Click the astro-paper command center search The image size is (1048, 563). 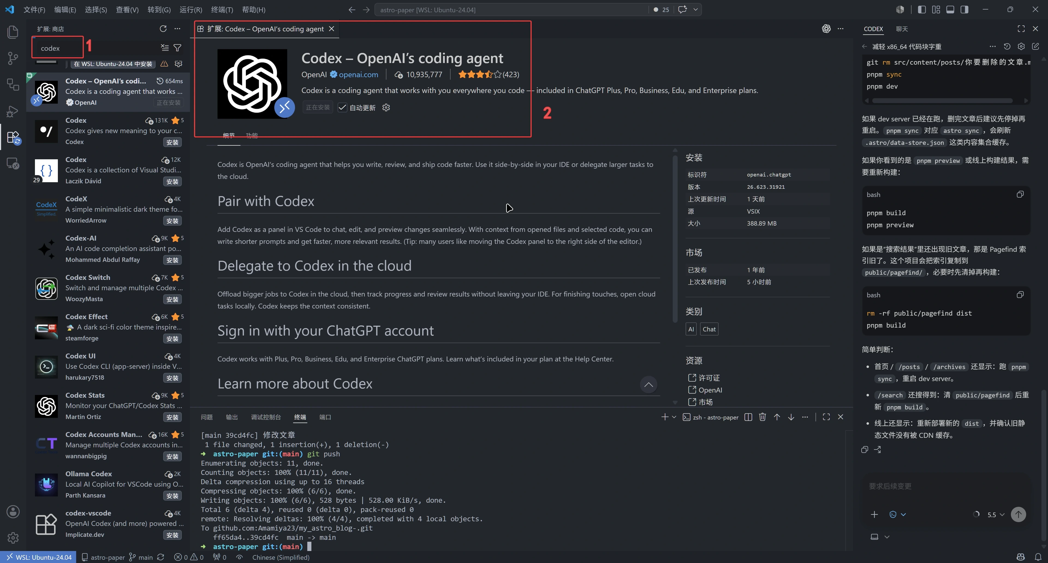tap(511, 9)
